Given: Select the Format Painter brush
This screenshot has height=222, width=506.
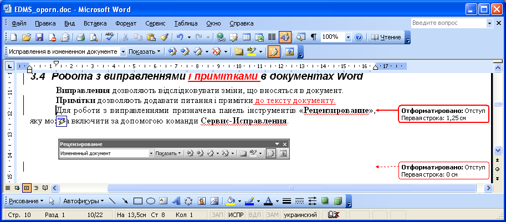Looking at the screenshot, I should pos(164,37).
